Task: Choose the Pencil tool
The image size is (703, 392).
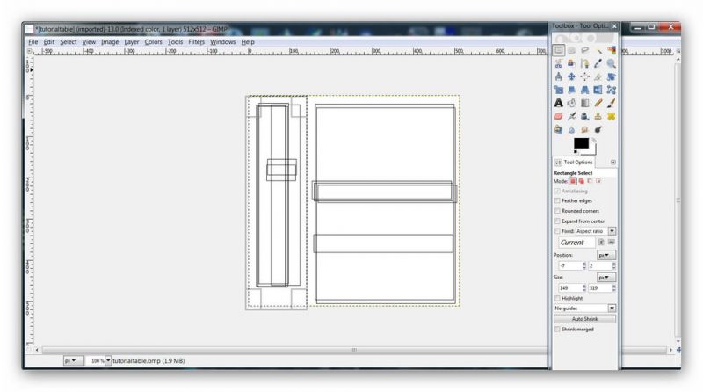Action: [x=598, y=103]
